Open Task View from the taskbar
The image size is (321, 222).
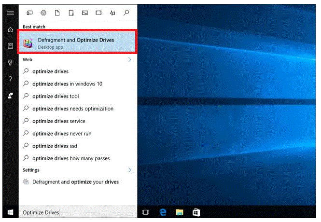click(x=146, y=212)
